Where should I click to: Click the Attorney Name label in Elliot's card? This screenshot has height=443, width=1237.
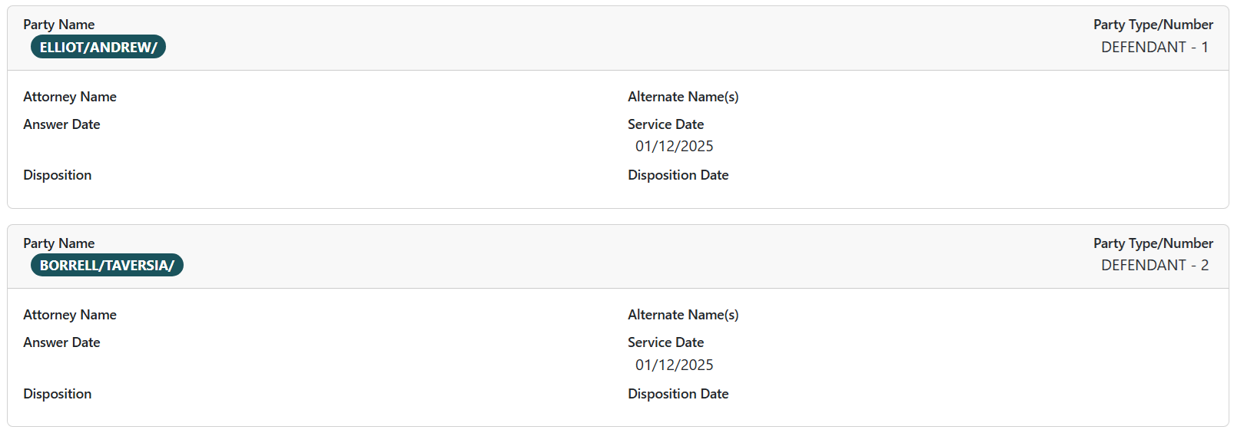pyautogui.click(x=70, y=97)
